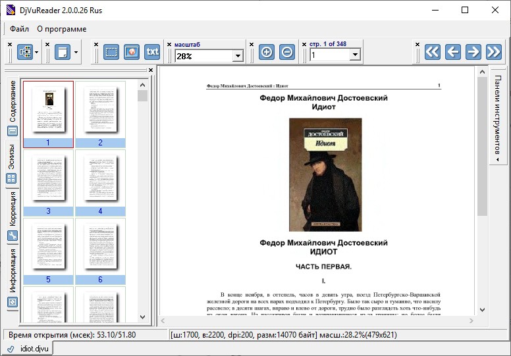This screenshot has height=356, width=511.
Task: Jump to the last page
Action: pyautogui.click(x=493, y=52)
